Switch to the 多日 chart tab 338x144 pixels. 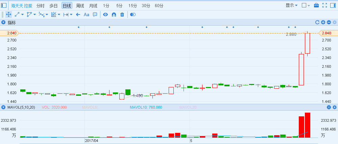[53, 6]
